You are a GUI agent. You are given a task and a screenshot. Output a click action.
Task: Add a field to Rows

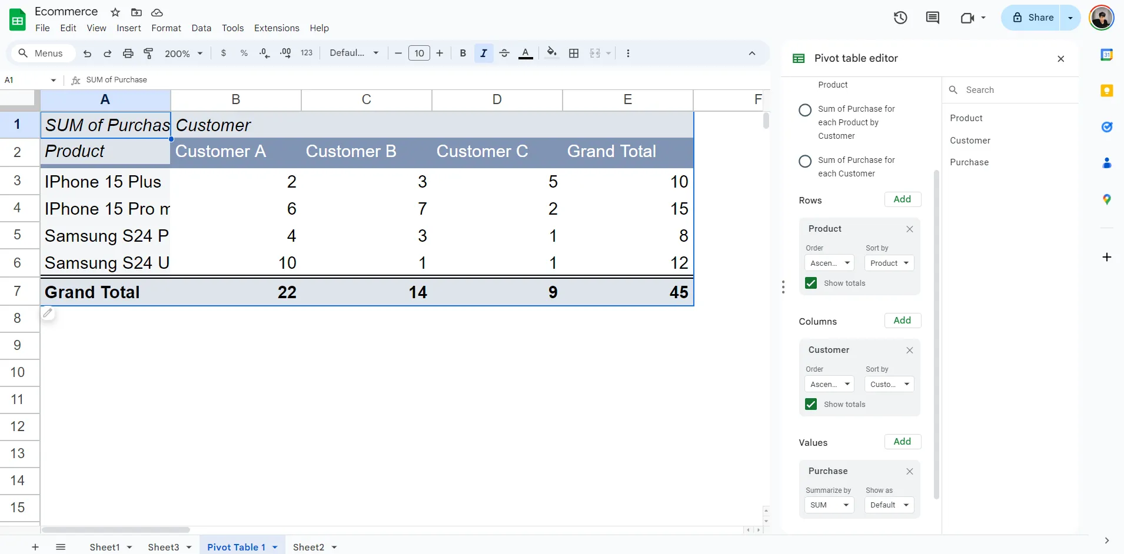coord(902,199)
